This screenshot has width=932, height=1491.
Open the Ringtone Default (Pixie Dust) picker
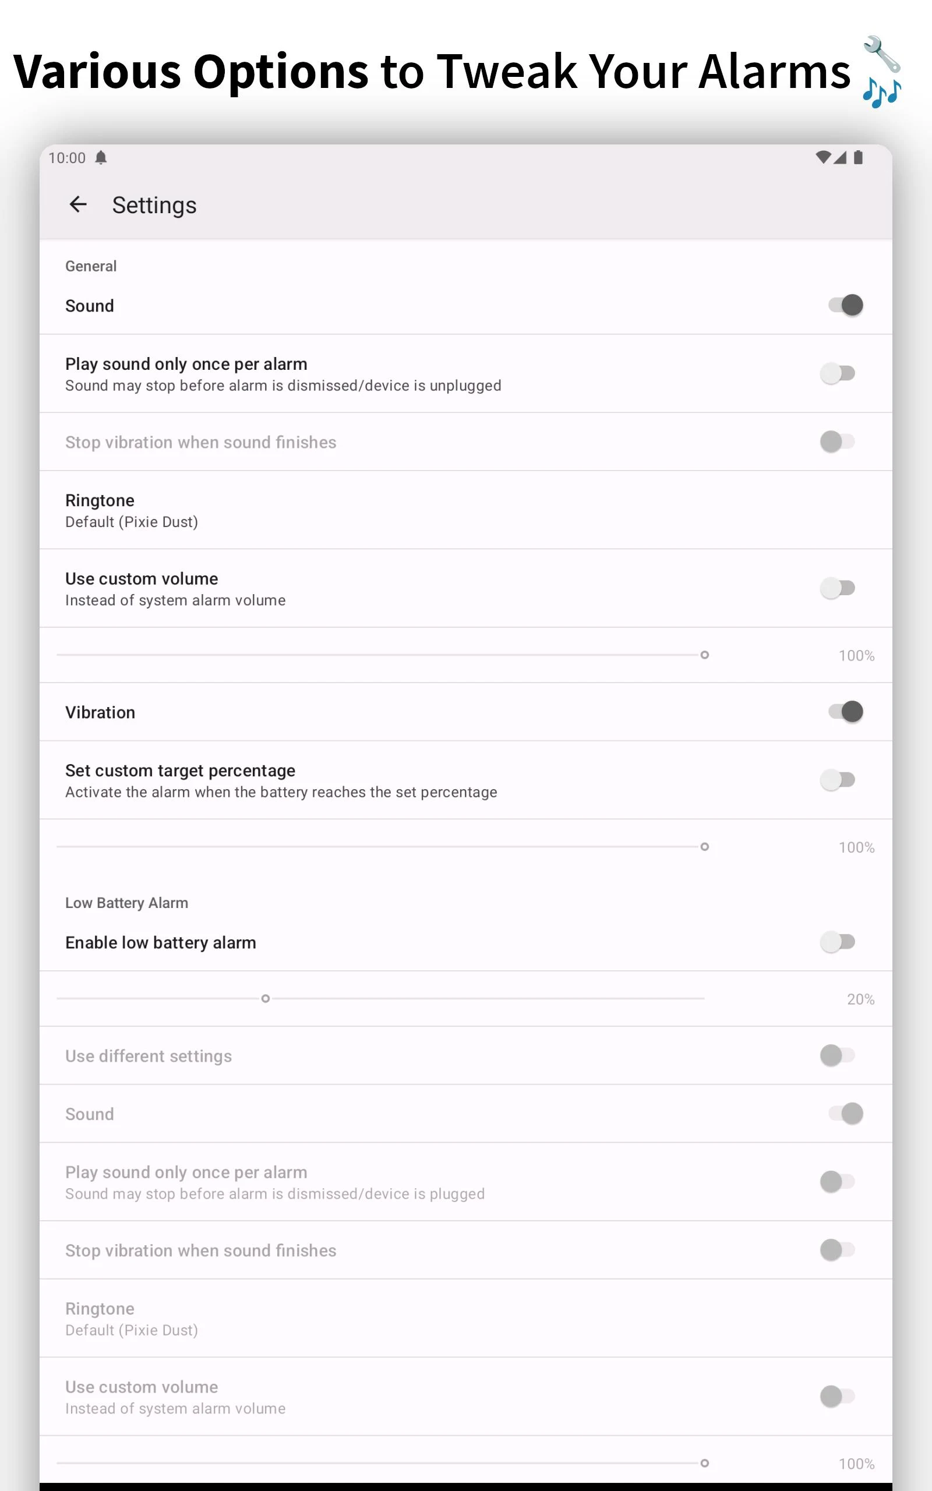131,511
